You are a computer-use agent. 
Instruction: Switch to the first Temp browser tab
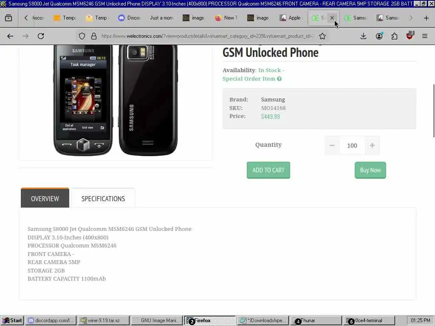tap(65, 18)
